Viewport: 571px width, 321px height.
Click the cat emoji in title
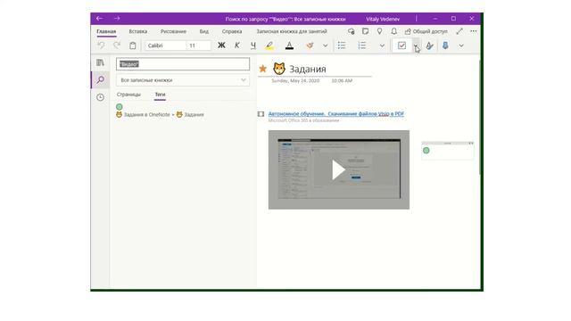(x=279, y=69)
